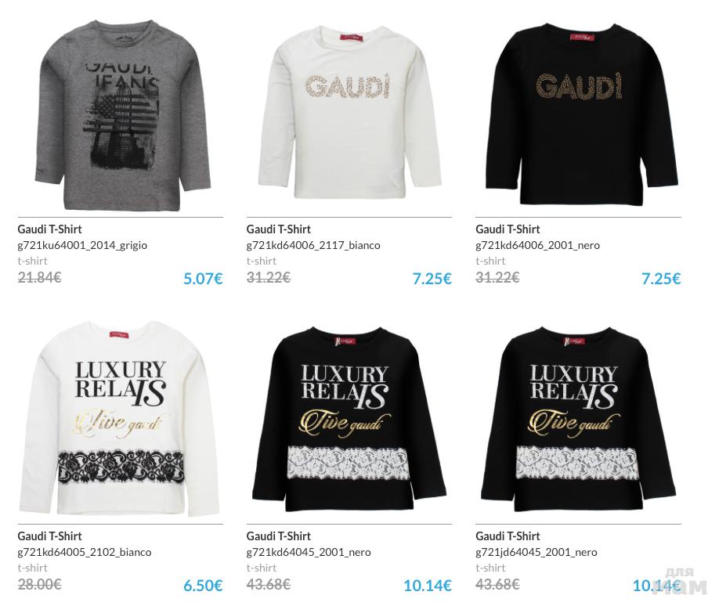Open the black GAUDI gold logo shirt image
The image size is (719, 606).
point(580,114)
